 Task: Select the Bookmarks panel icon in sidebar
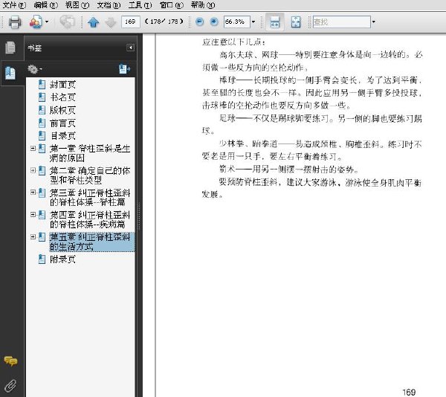[10, 73]
